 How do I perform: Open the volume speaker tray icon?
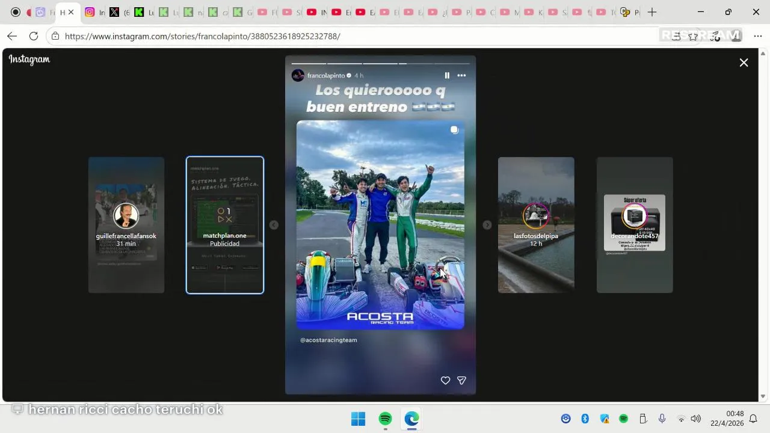coord(696,419)
